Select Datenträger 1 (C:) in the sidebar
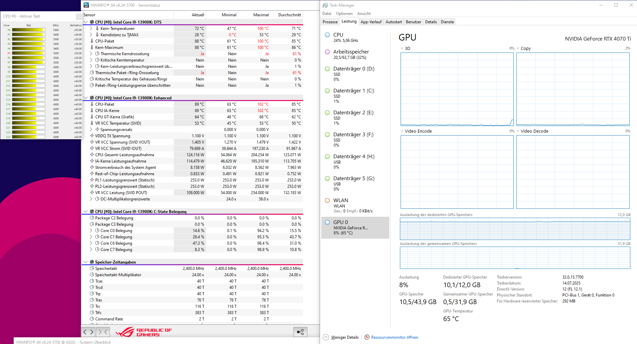 (x=355, y=96)
